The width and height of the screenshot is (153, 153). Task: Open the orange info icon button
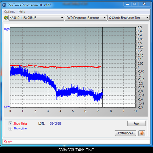tap(142, 133)
